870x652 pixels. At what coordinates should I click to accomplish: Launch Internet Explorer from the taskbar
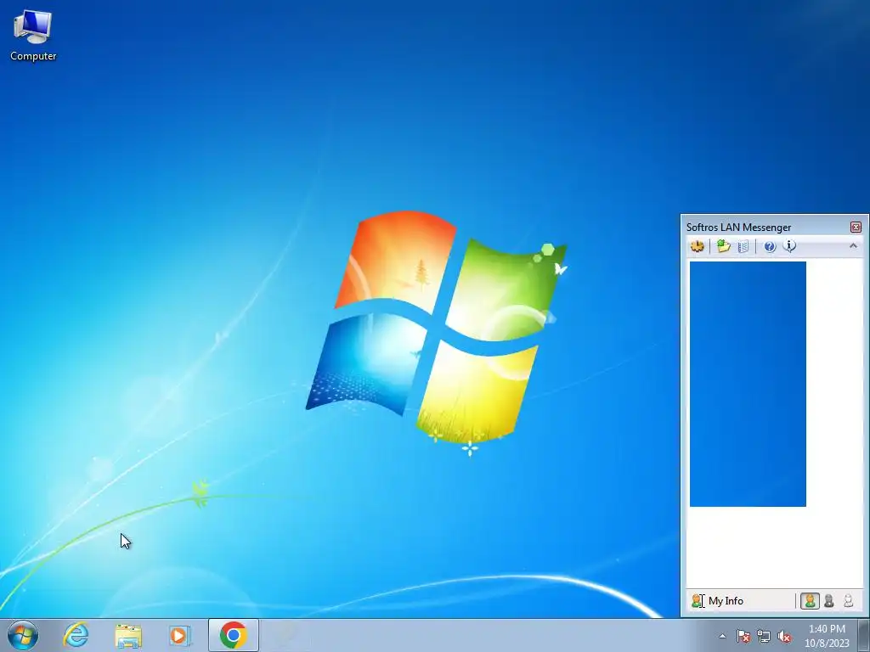click(76, 635)
